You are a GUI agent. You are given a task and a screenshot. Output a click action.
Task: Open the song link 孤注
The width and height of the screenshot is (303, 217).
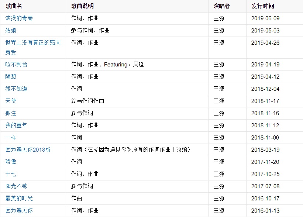click(x=11, y=113)
